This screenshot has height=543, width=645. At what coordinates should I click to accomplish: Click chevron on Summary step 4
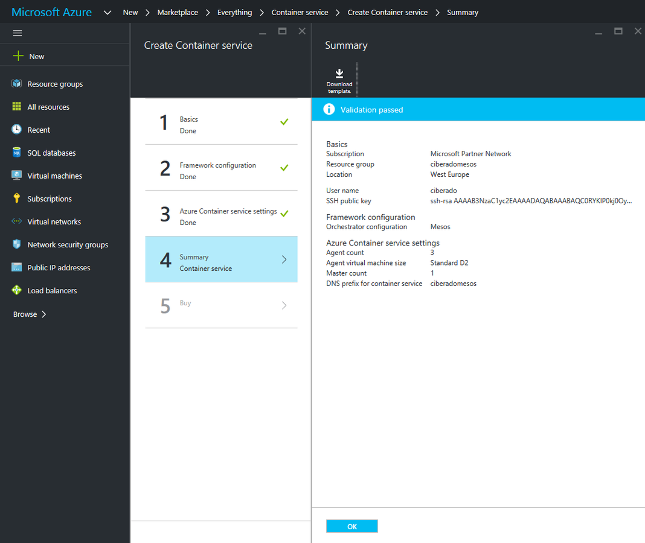284,259
